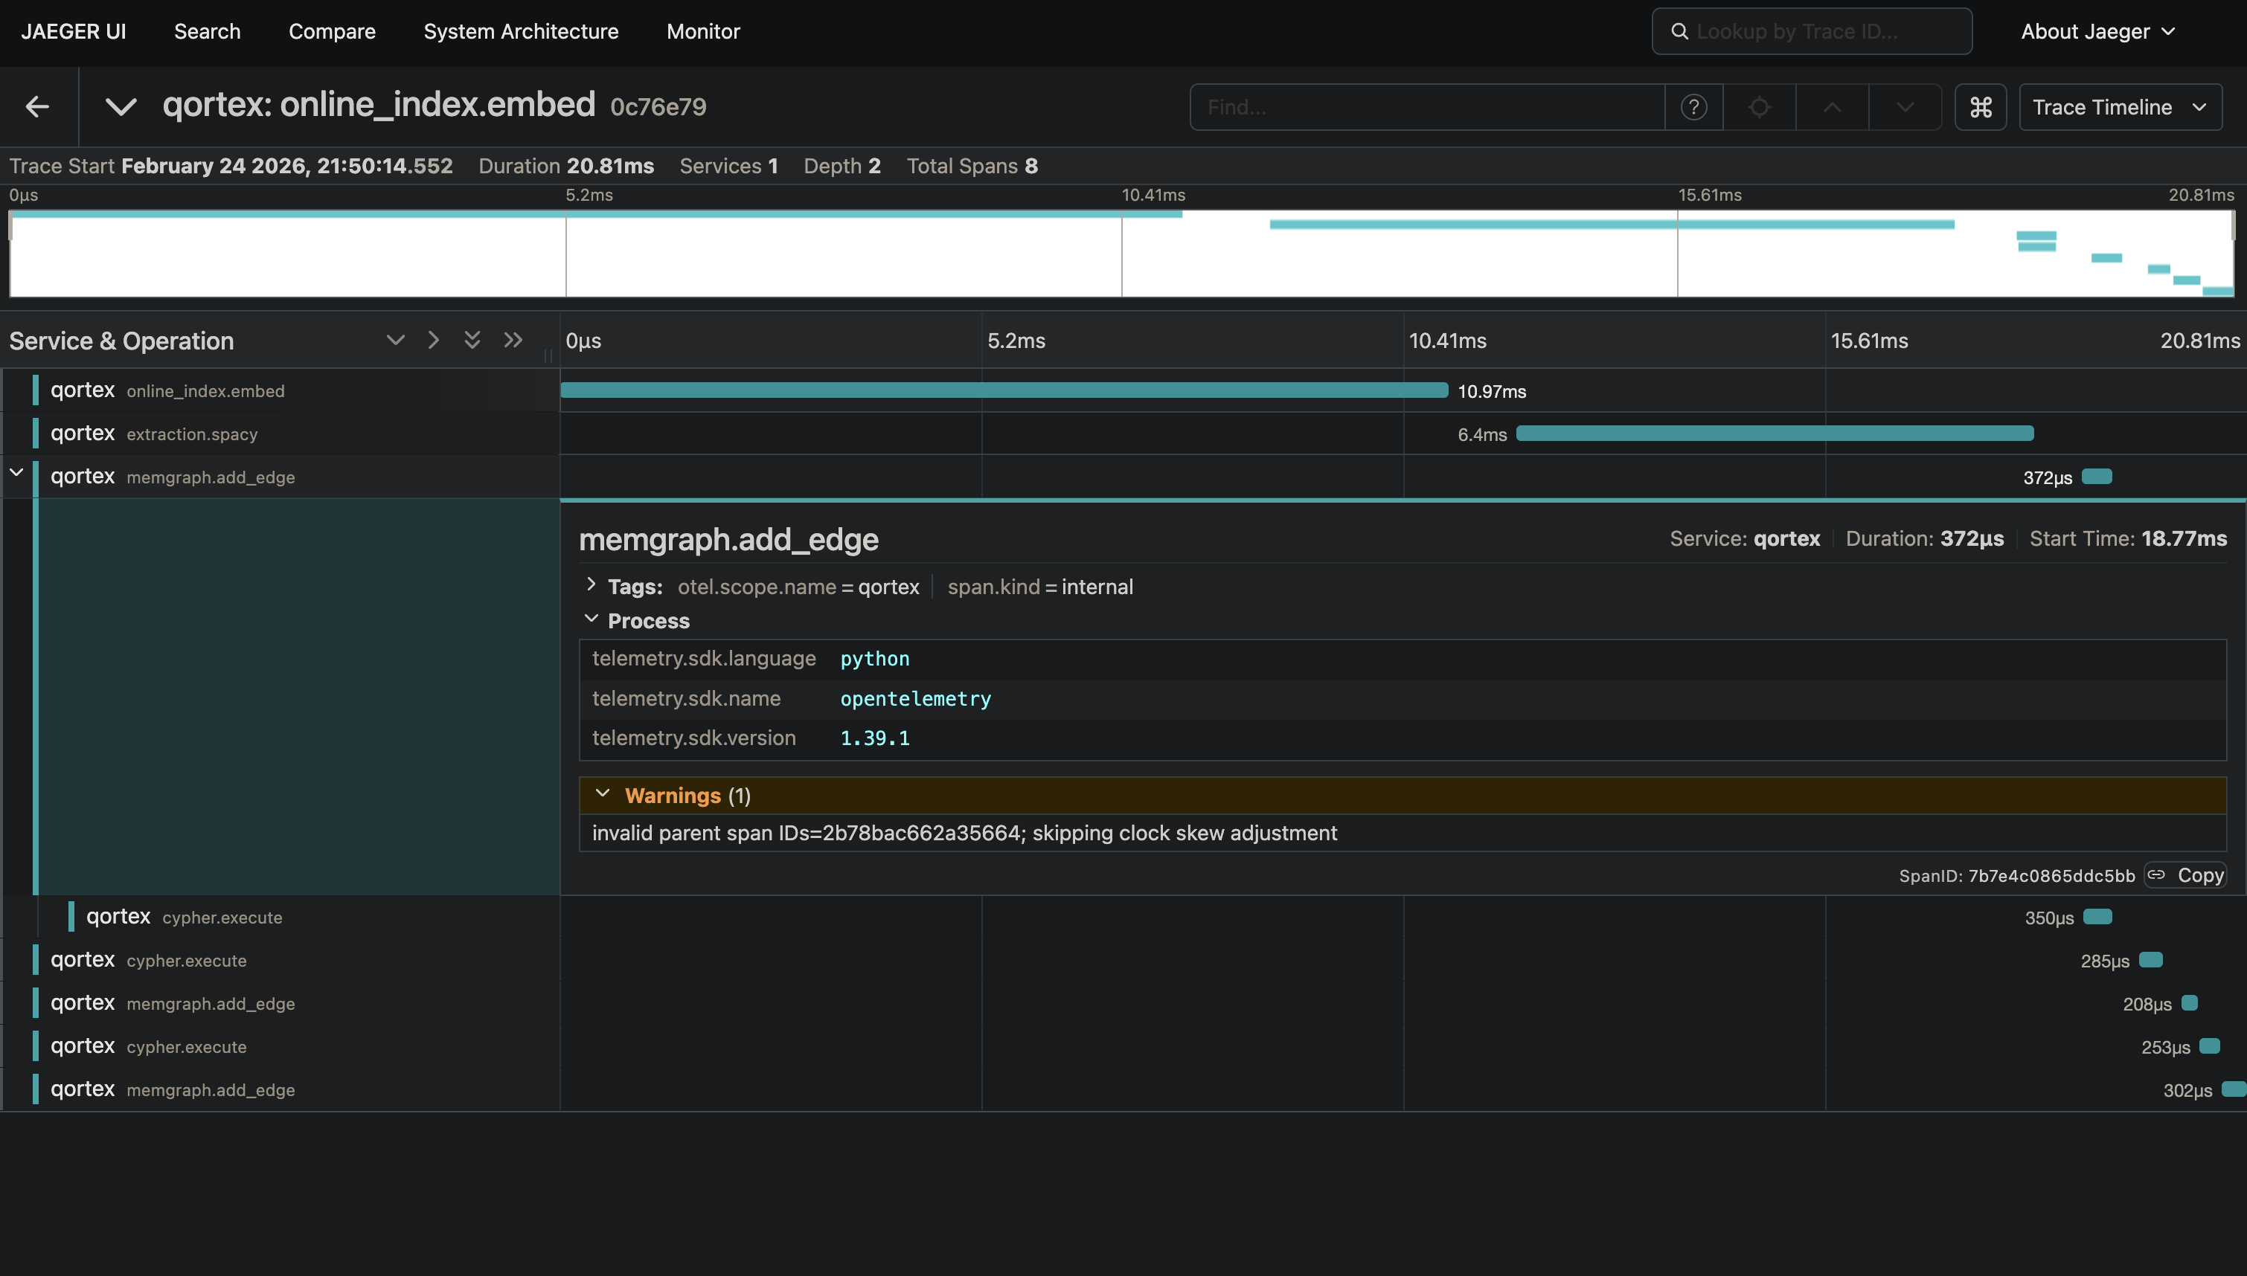The image size is (2247, 1276).
Task: Click the locate matching span crosshair icon
Action: [1759, 107]
